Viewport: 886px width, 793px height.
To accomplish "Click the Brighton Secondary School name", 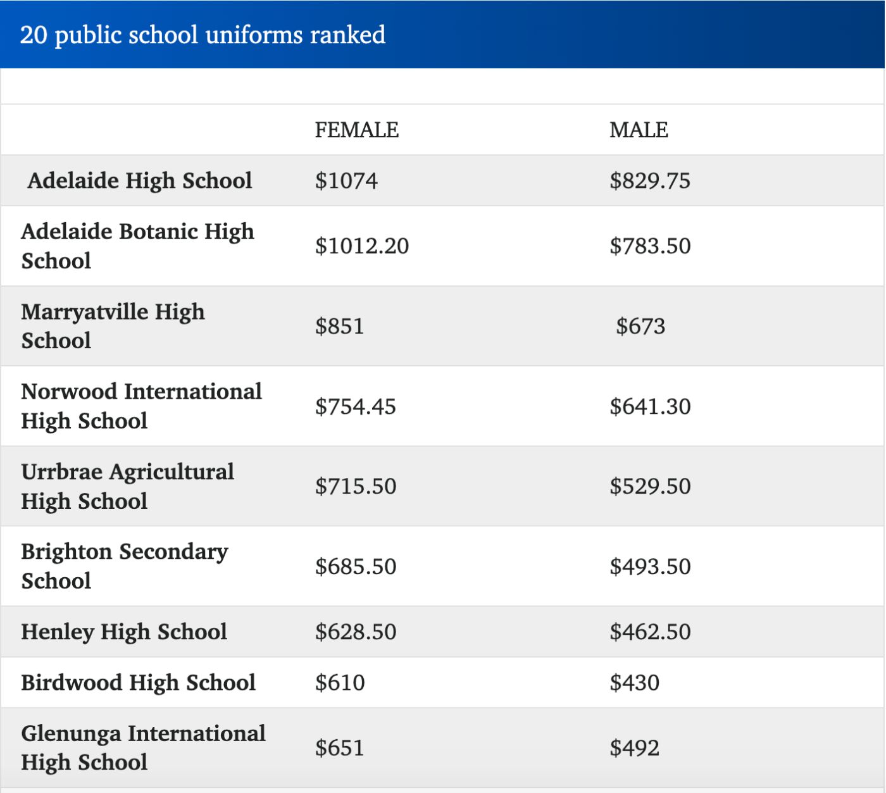I will [x=124, y=566].
